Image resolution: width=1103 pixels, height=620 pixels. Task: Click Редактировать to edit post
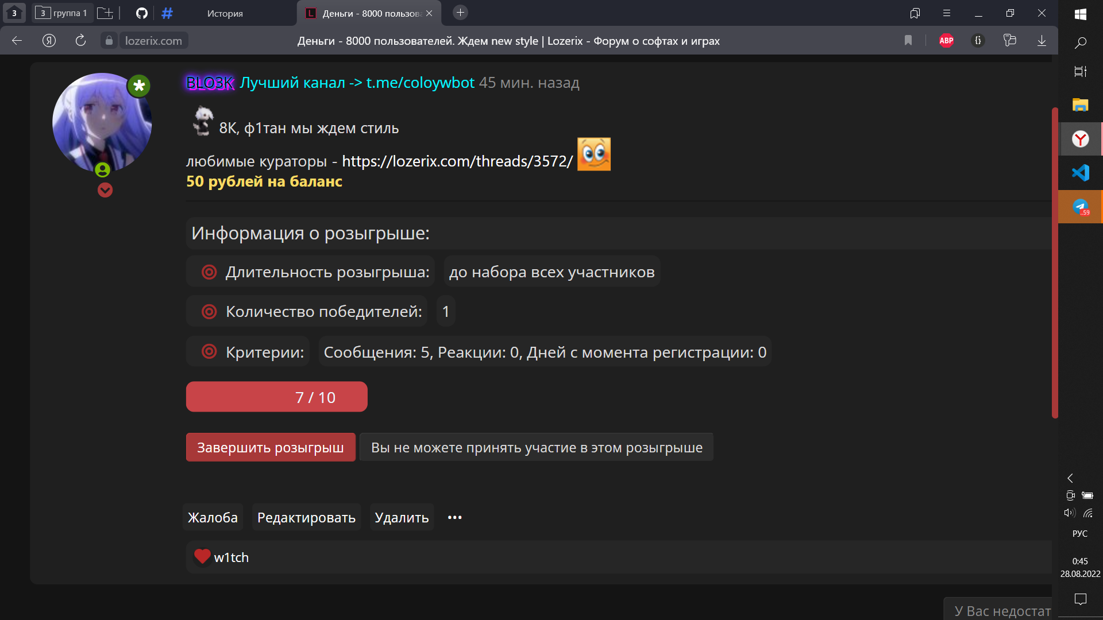click(x=306, y=517)
